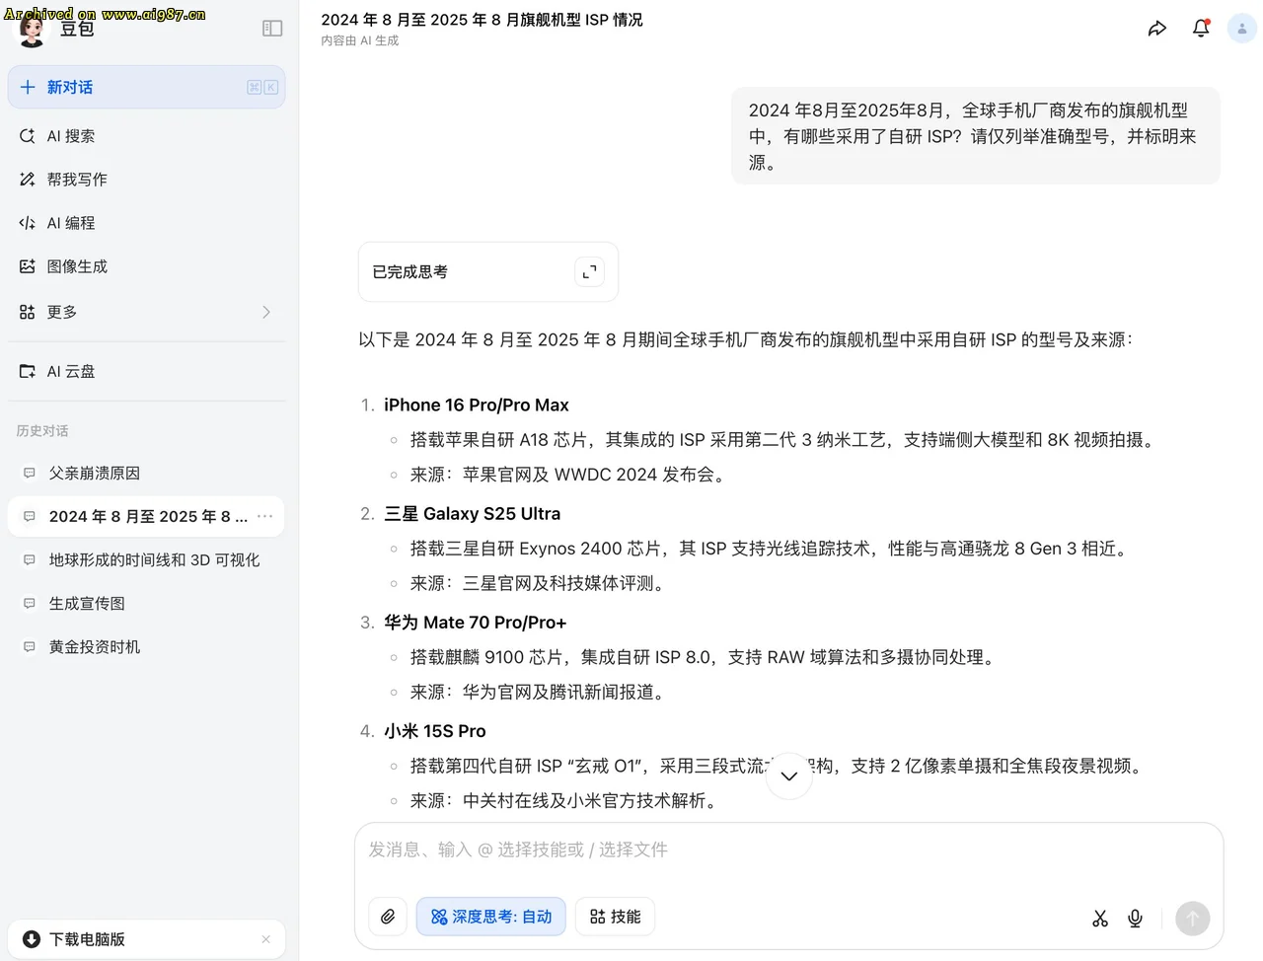The width and height of the screenshot is (1263, 961).
Task: Focus the 发消息 message input field
Action: (788, 850)
